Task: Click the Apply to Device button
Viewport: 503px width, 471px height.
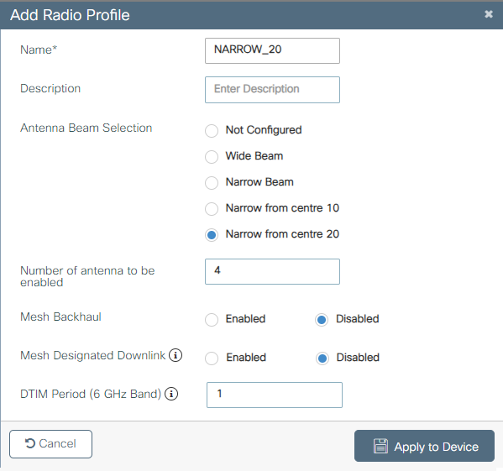Action: (x=424, y=446)
